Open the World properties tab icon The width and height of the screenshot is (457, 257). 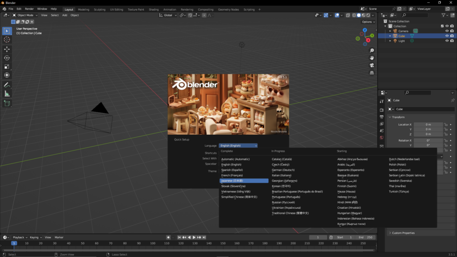tap(382, 137)
